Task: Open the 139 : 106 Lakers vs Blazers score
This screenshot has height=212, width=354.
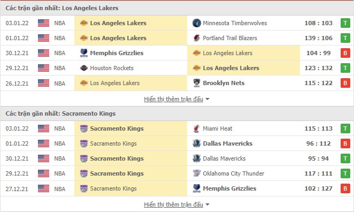Action: (x=318, y=38)
